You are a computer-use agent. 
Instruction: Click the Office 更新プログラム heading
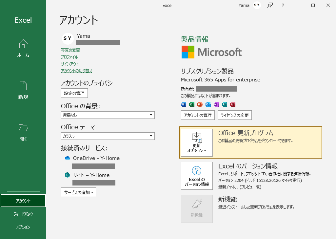246,133
